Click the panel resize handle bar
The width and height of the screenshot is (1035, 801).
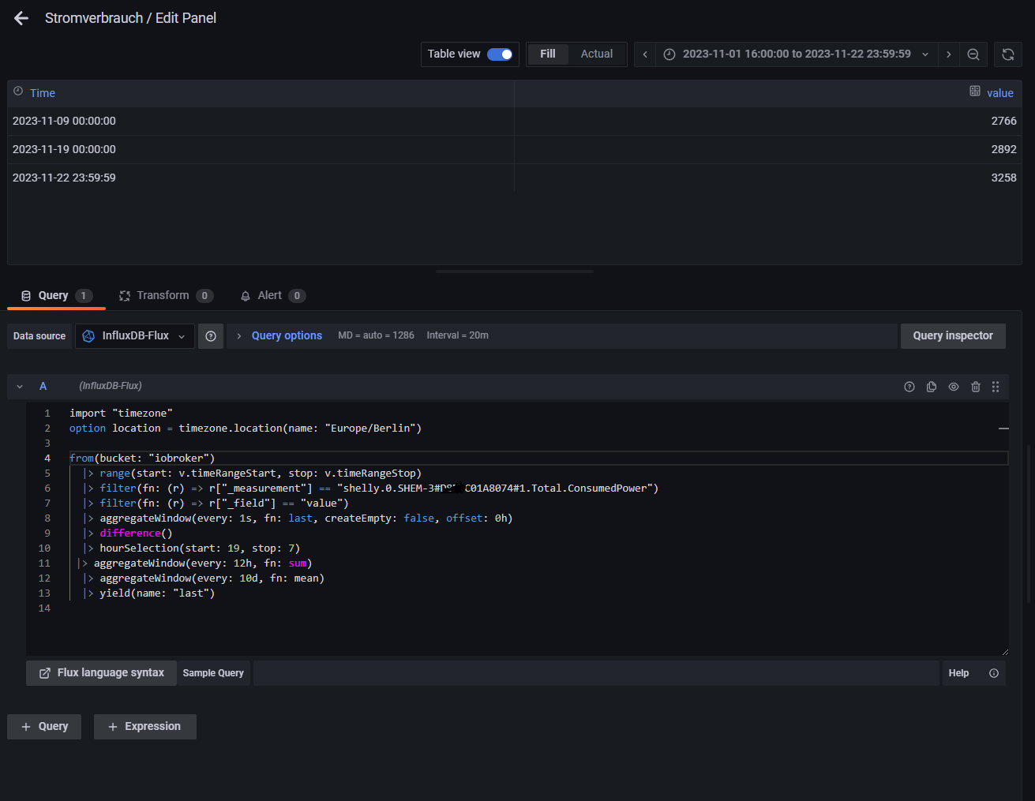point(515,271)
